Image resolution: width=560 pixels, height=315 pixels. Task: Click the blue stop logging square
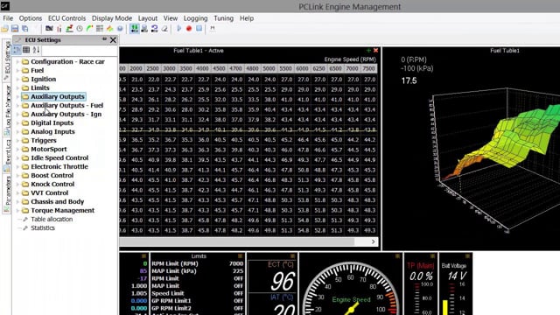[199, 29]
